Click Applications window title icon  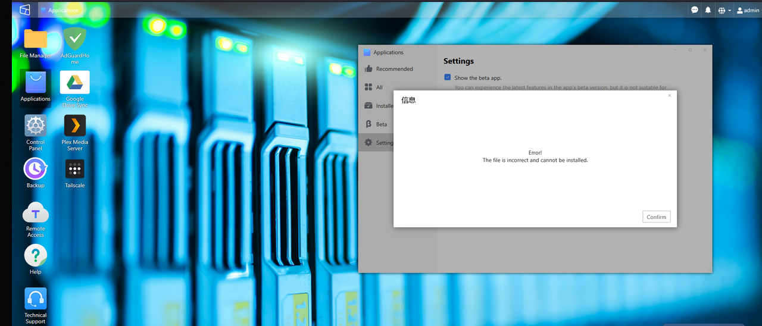coord(367,52)
